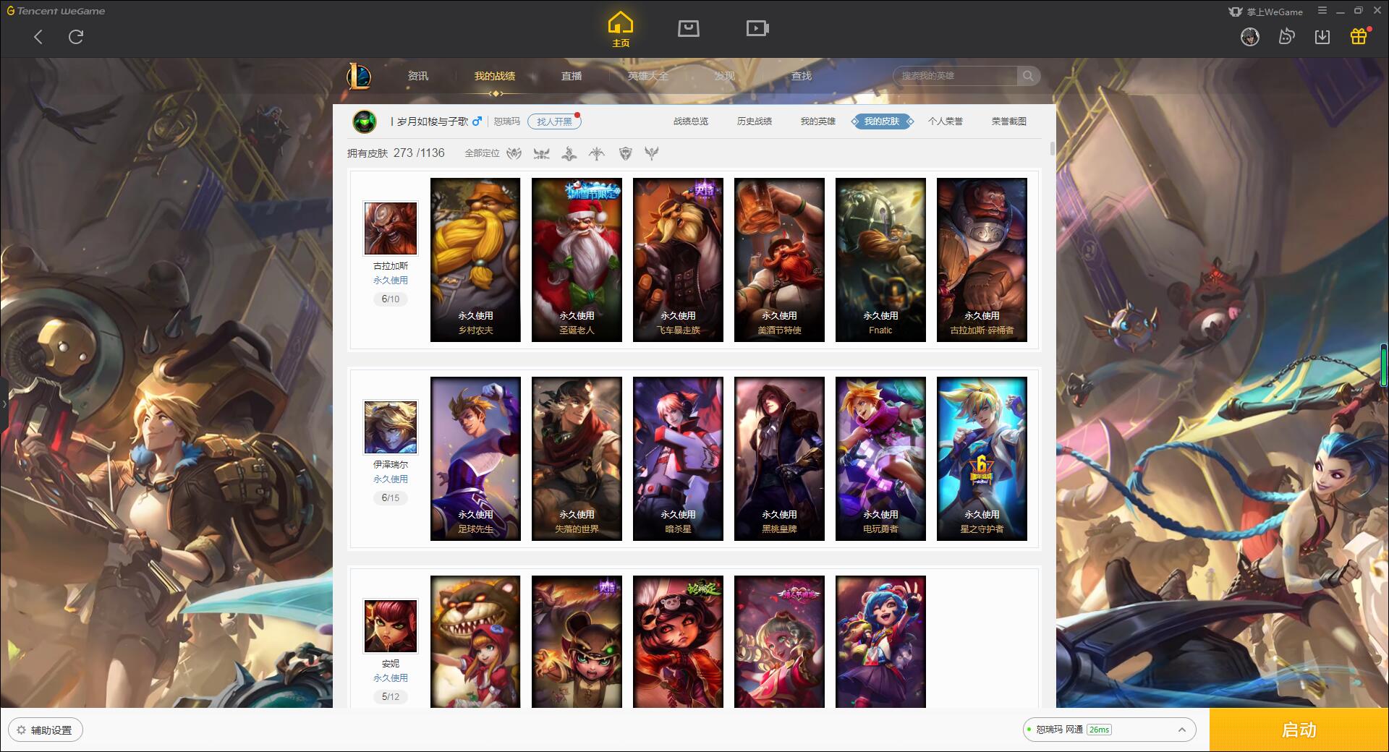Open 飞车暴走族 skin card
This screenshot has height=752, width=1389.
coord(678,260)
